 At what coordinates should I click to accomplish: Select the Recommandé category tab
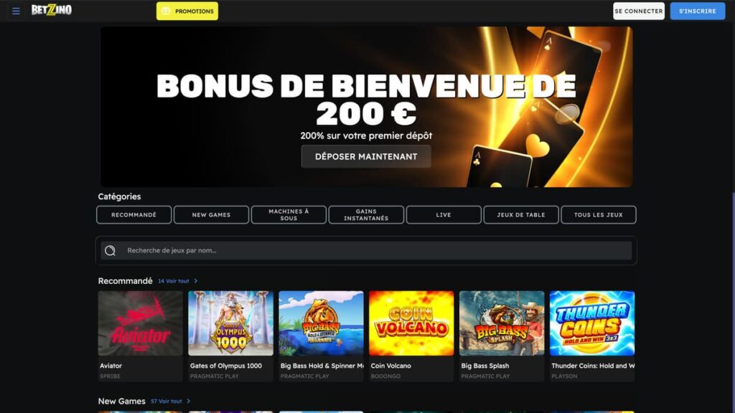(x=134, y=215)
